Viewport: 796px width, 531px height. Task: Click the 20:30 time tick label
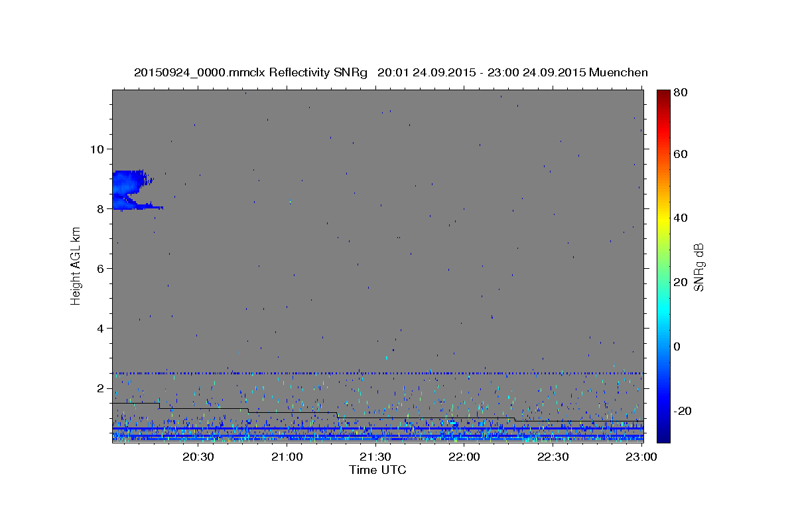coord(198,457)
